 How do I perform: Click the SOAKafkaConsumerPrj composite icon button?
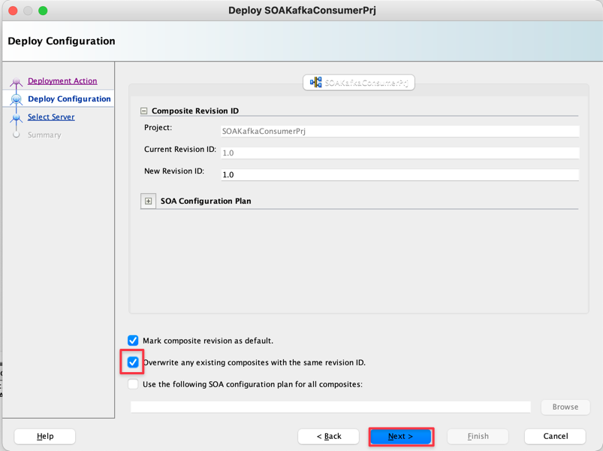(x=358, y=83)
